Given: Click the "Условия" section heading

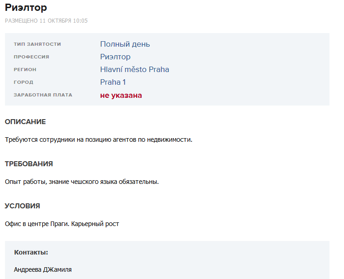Looking at the screenshot, I should 22,206.
